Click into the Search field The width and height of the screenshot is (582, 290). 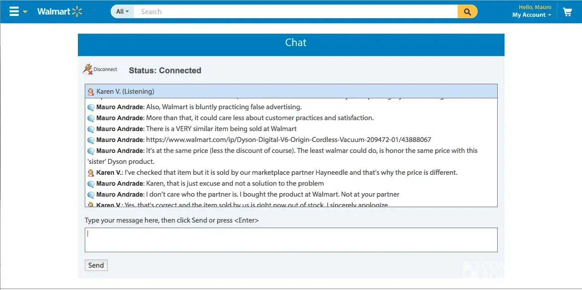click(x=295, y=12)
